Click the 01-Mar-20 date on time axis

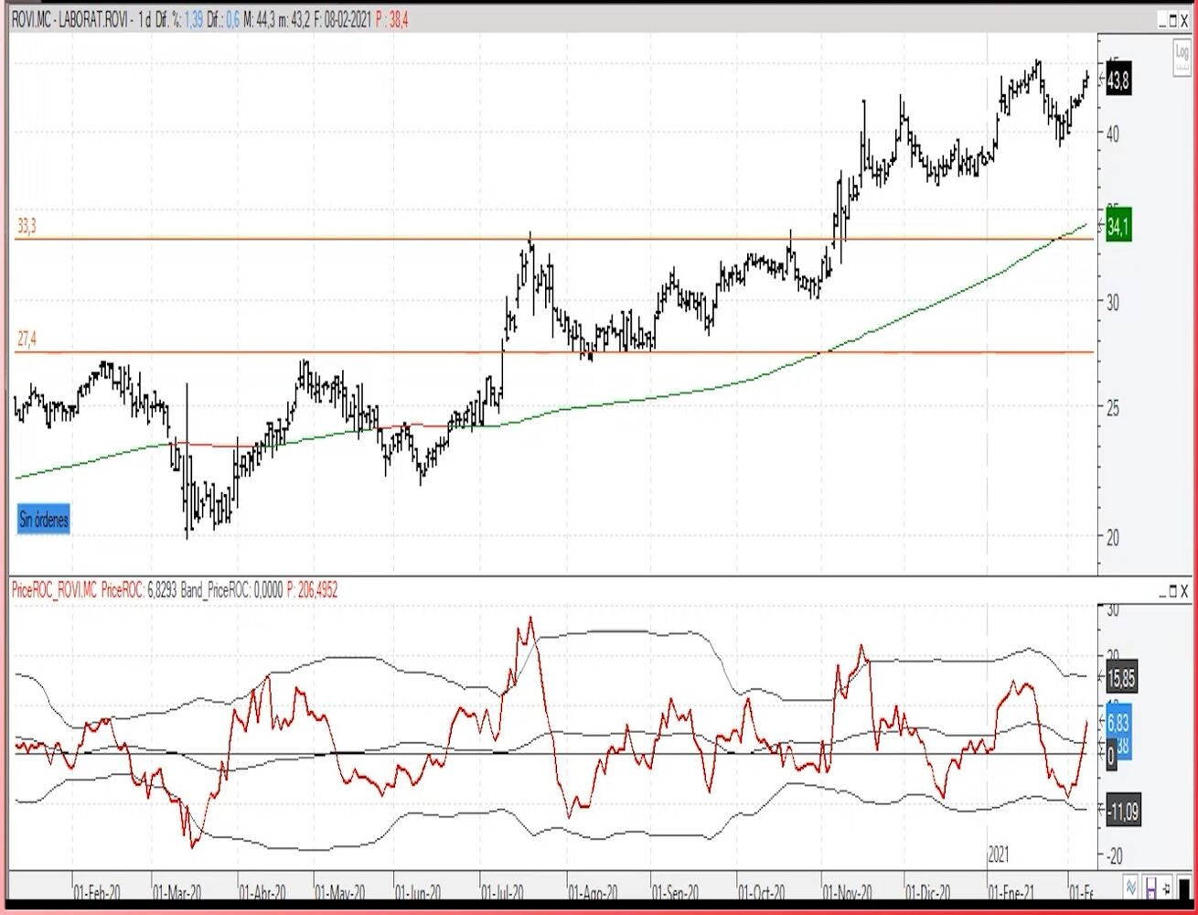pyautogui.click(x=177, y=891)
